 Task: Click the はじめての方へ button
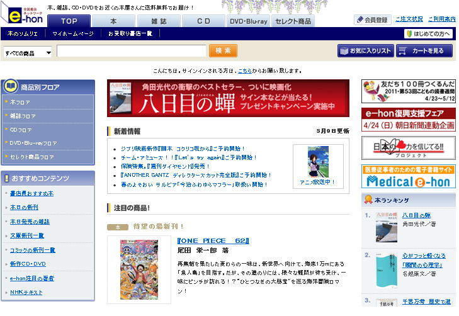click(x=428, y=34)
